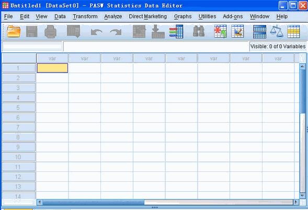Click the Find binoculars icon
This screenshot has height=210, width=308.
(x=199, y=31)
